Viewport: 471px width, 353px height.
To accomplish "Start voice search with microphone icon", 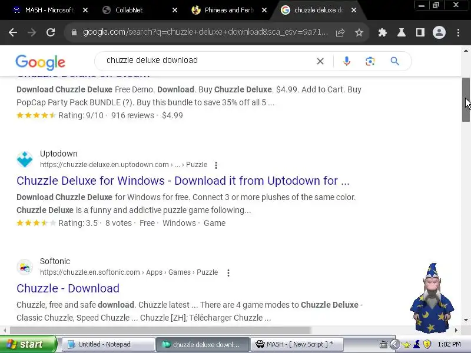I will tap(346, 61).
